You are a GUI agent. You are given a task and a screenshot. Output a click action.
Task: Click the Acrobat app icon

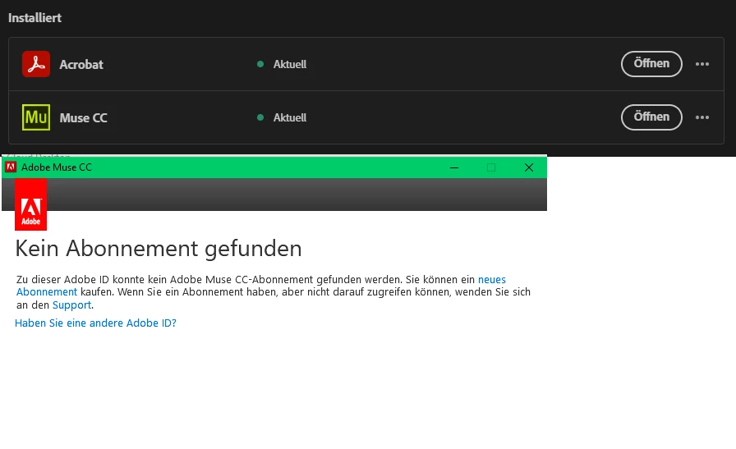click(x=36, y=64)
